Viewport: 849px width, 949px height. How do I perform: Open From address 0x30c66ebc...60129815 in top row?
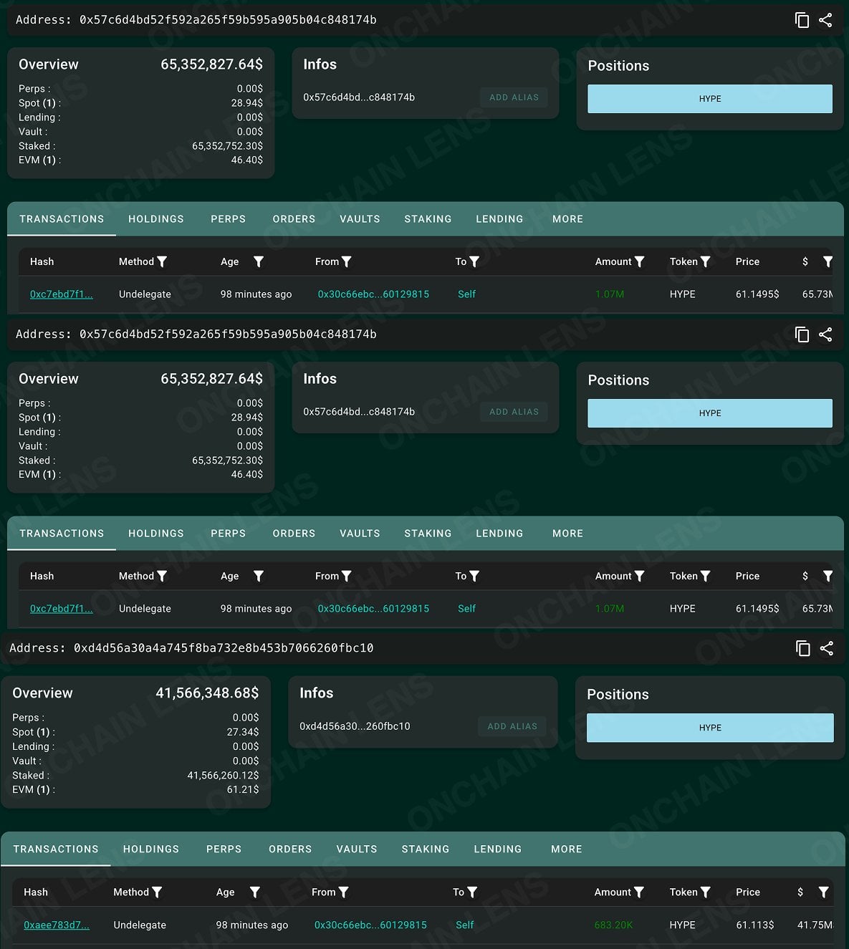pos(373,294)
